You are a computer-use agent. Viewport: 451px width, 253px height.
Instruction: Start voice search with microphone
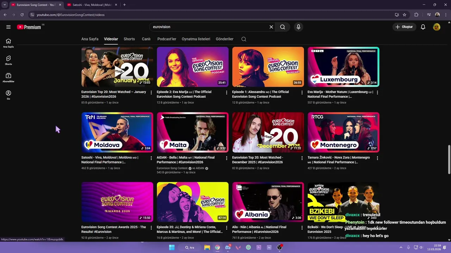[298, 27]
